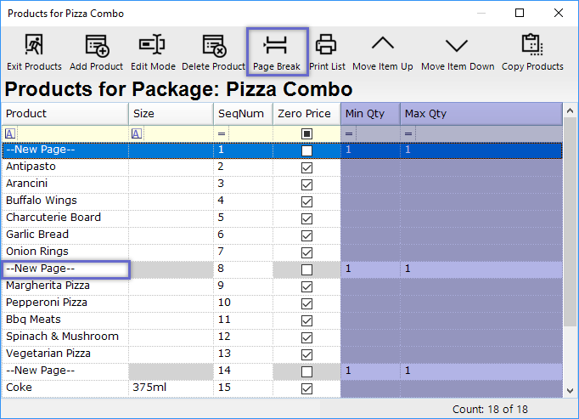Sort by the Product column header
This screenshot has width=579, height=419.
[65, 114]
